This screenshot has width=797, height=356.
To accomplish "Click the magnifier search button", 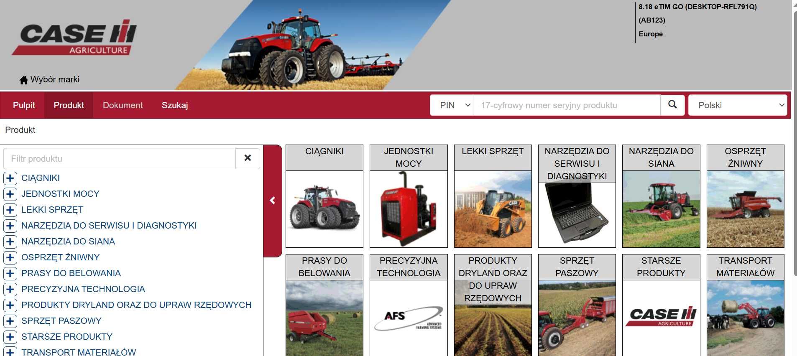I will click(672, 105).
